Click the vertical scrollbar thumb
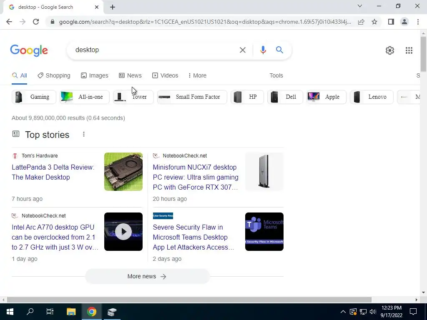This screenshot has width=427, height=320. point(423,54)
